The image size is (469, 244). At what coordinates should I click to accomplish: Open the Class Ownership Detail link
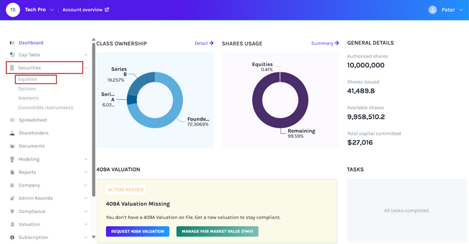click(x=204, y=43)
